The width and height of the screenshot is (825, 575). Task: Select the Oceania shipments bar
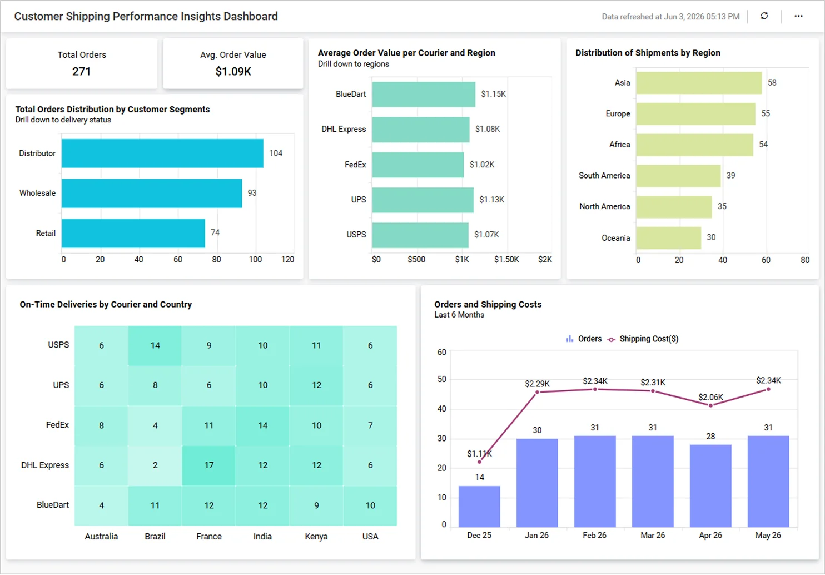click(x=669, y=238)
